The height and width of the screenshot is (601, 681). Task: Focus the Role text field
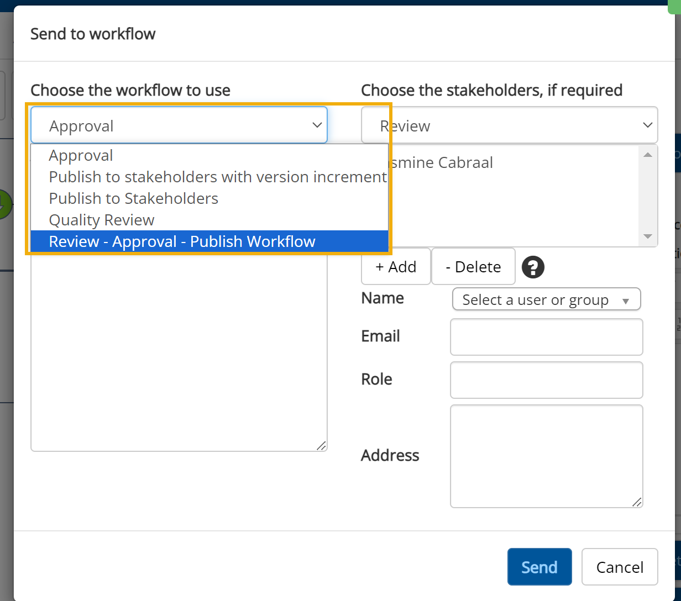coord(546,380)
